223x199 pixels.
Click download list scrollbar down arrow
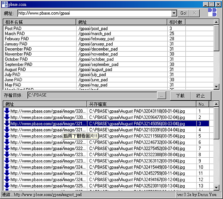(x=216, y=187)
